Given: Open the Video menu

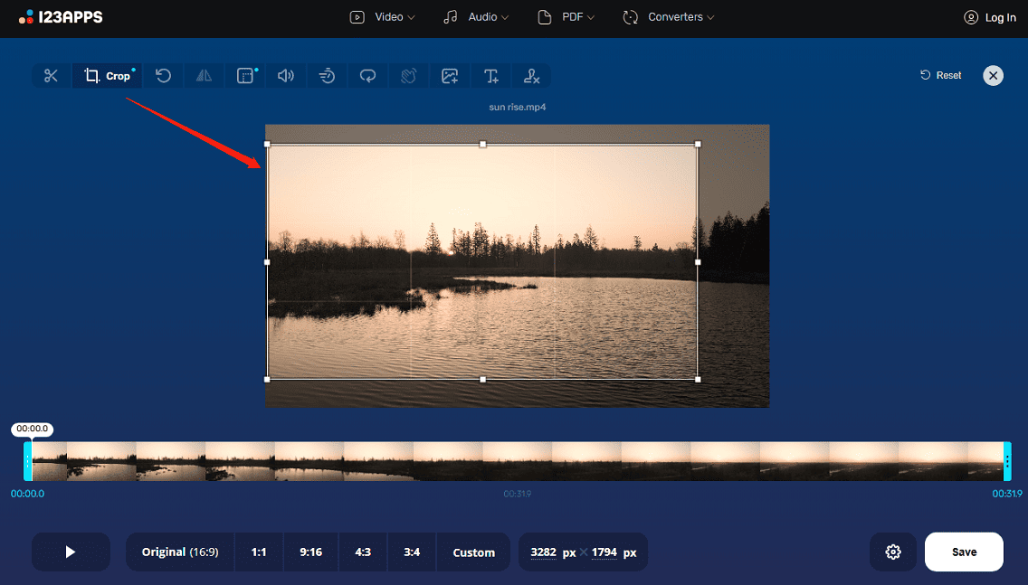Looking at the screenshot, I should [x=381, y=16].
